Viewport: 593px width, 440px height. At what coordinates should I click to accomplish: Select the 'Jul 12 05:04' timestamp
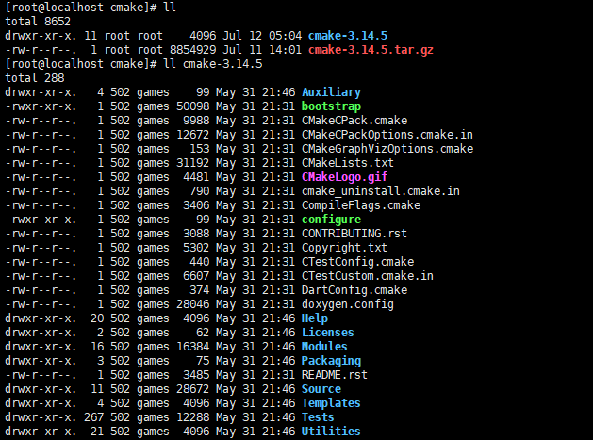point(262,36)
